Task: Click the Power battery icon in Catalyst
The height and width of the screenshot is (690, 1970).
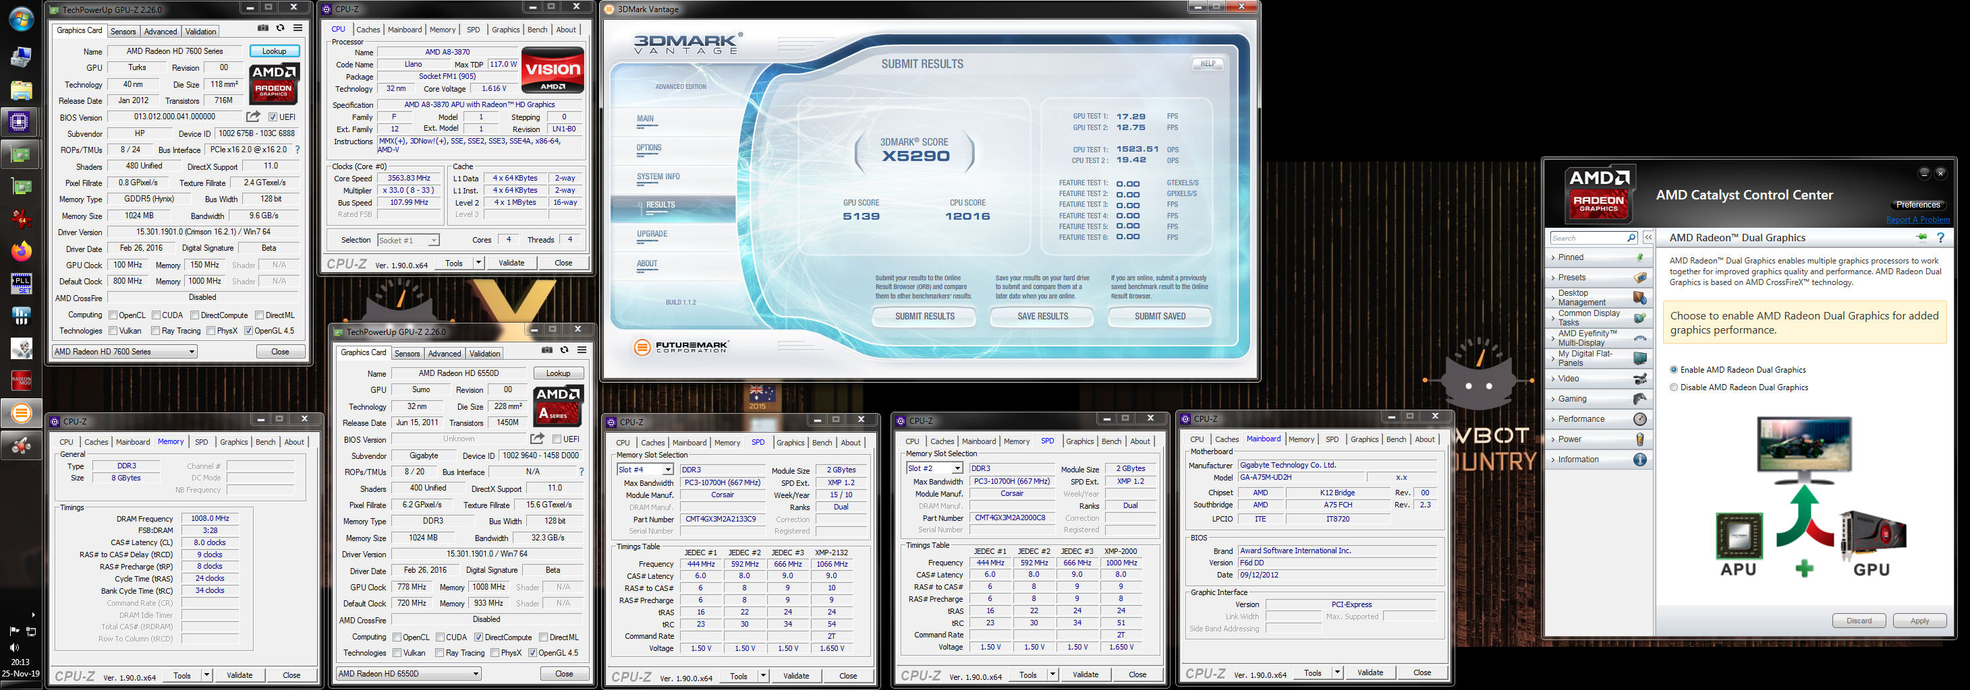Action: pyautogui.click(x=1639, y=439)
